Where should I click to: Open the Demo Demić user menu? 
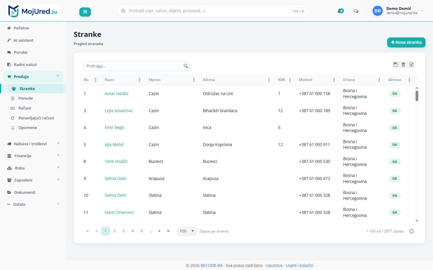[x=398, y=11]
